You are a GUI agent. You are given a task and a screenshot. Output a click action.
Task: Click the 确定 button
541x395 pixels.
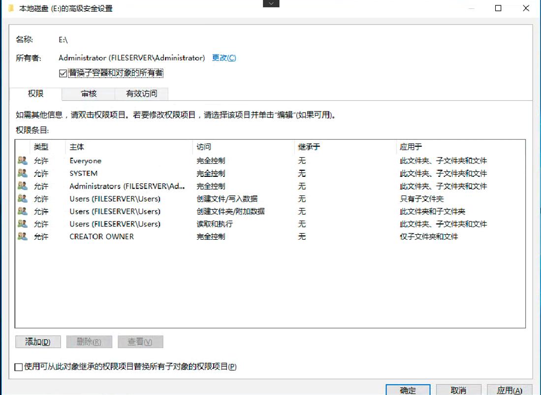408,390
